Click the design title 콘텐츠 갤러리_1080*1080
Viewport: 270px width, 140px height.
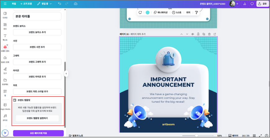point(213,4)
